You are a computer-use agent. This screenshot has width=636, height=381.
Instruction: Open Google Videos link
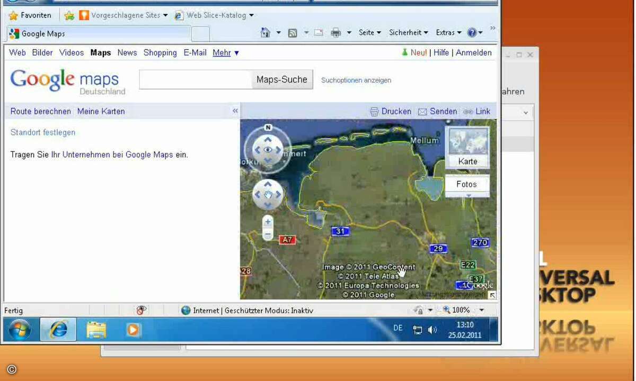[x=72, y=53]
